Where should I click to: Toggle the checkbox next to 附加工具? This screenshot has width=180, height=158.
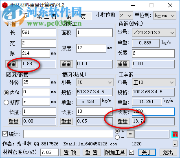[132, 152]
